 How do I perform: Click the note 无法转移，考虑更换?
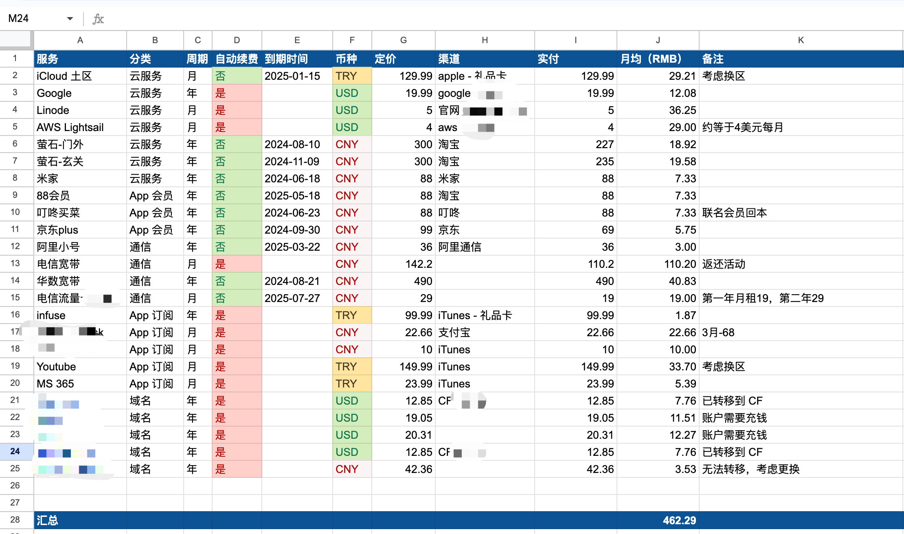coord(801,469)
